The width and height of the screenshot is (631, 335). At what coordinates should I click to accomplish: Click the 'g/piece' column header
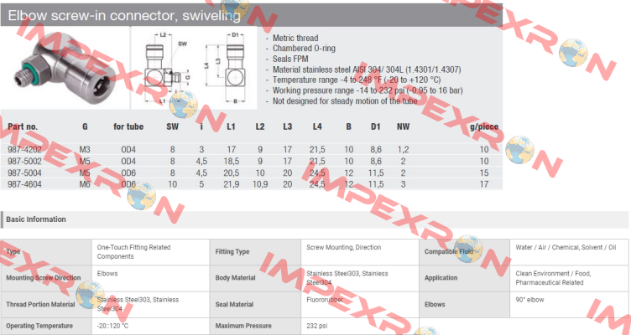pos(484,126)
